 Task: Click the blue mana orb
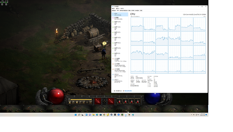(x=153, y=98)
